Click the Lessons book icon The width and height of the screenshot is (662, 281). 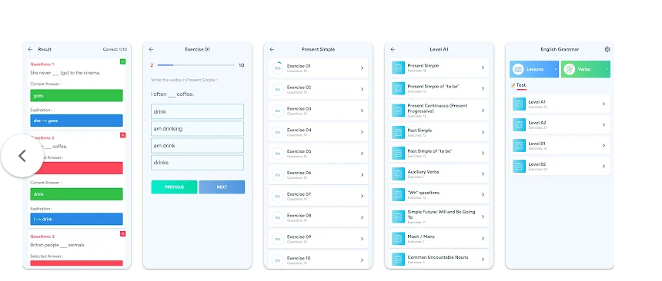click(518, 69)
